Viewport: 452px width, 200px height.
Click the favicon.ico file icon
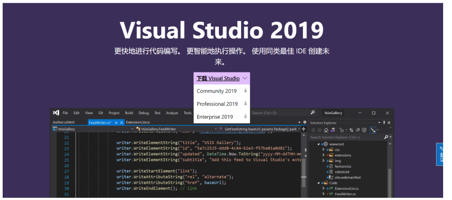pyautogui.click(x=331, y=166)
